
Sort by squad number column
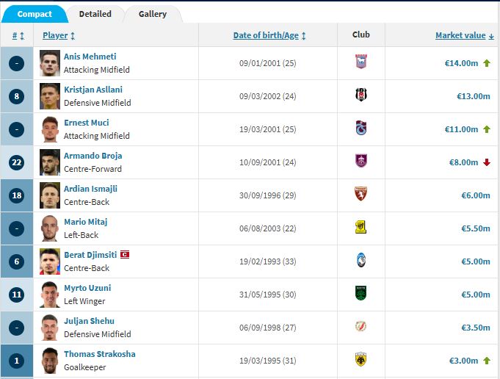point(18,35)
